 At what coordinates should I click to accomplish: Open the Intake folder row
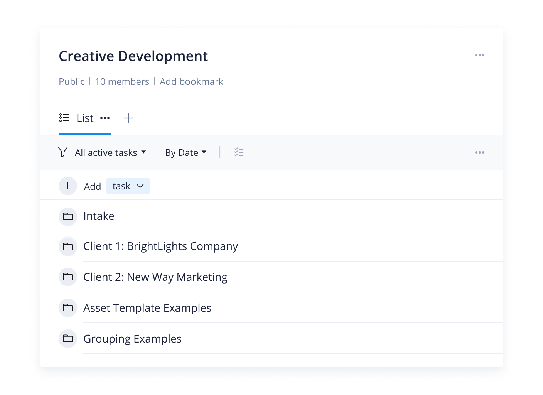[271, 216]
